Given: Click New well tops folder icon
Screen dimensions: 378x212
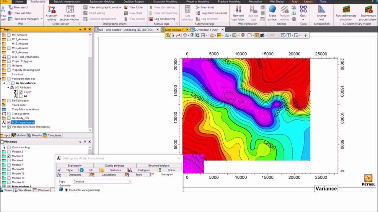Looking at the screenshot, I should click(x=238, y=10).
